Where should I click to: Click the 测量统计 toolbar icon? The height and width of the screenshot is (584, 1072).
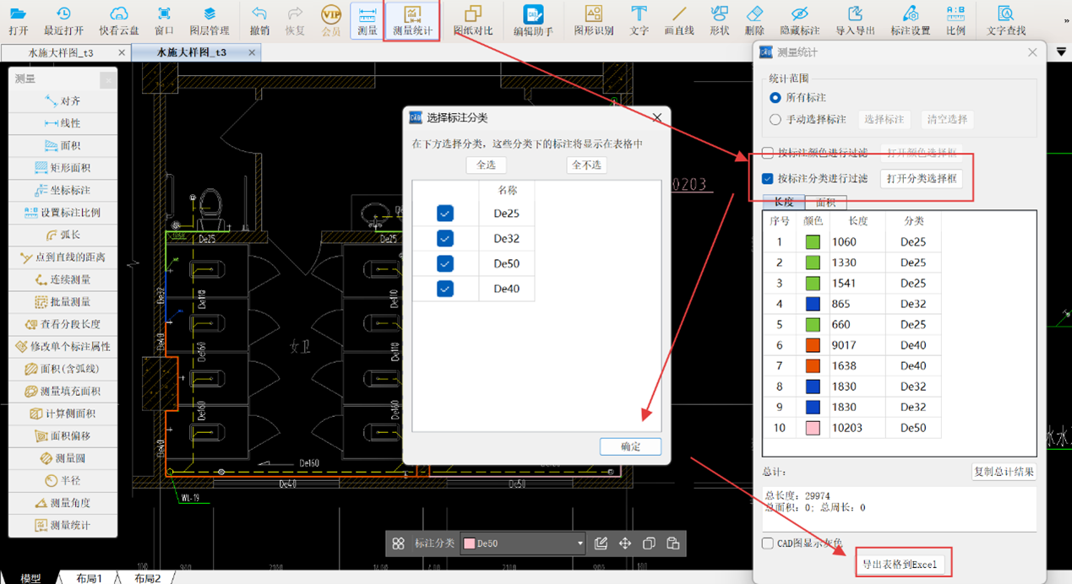pos(411,20)
